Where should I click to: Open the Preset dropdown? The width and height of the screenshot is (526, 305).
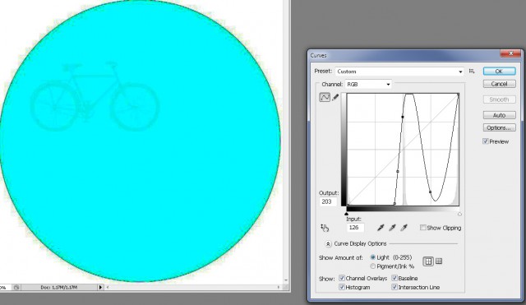click(x=399, y=72)
